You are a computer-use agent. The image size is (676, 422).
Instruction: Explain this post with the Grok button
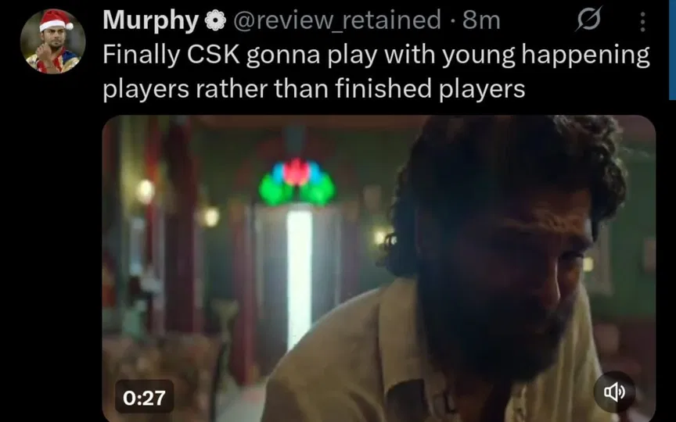tap(588, 20)
